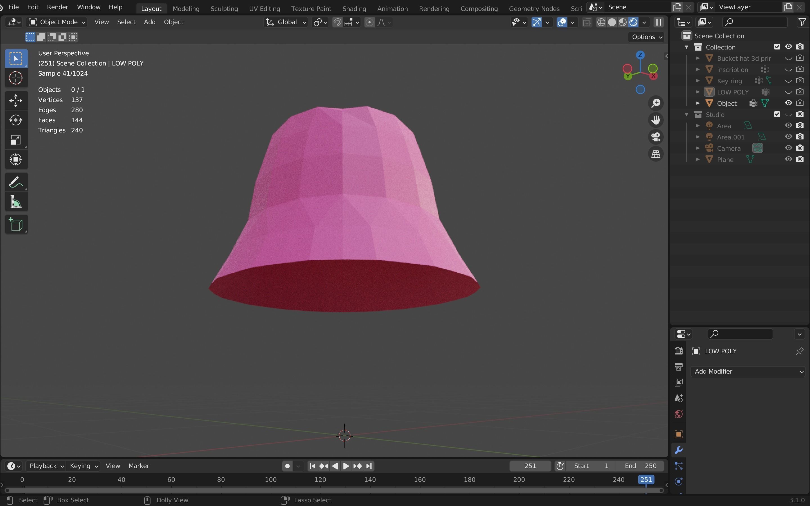Switch to solid viewport shading
Screen dimensions: 810x506
coord(612,22)
